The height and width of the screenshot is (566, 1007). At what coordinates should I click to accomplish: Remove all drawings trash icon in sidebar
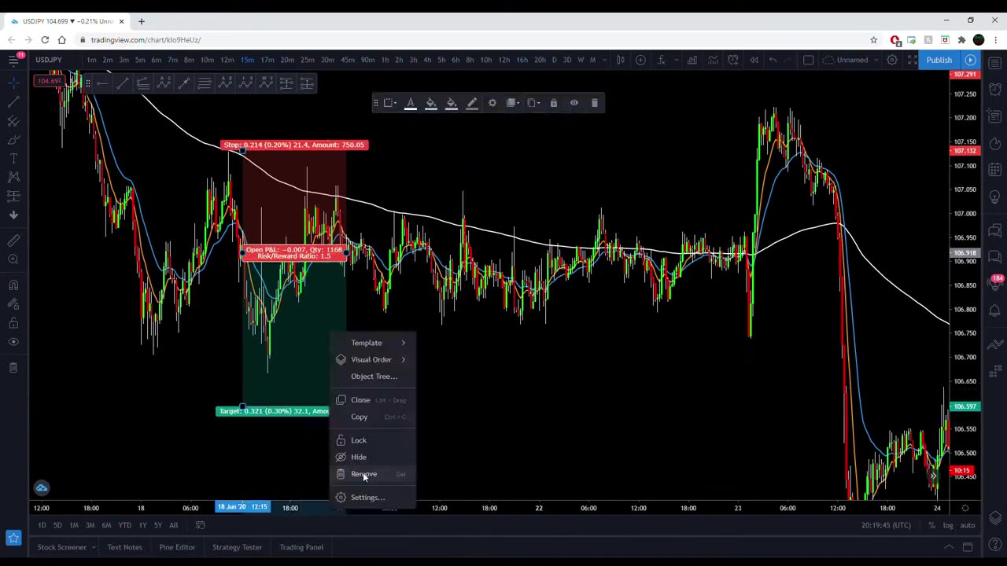(13, 367)
